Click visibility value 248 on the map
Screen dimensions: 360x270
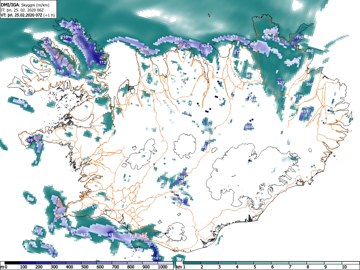[60, 71]
